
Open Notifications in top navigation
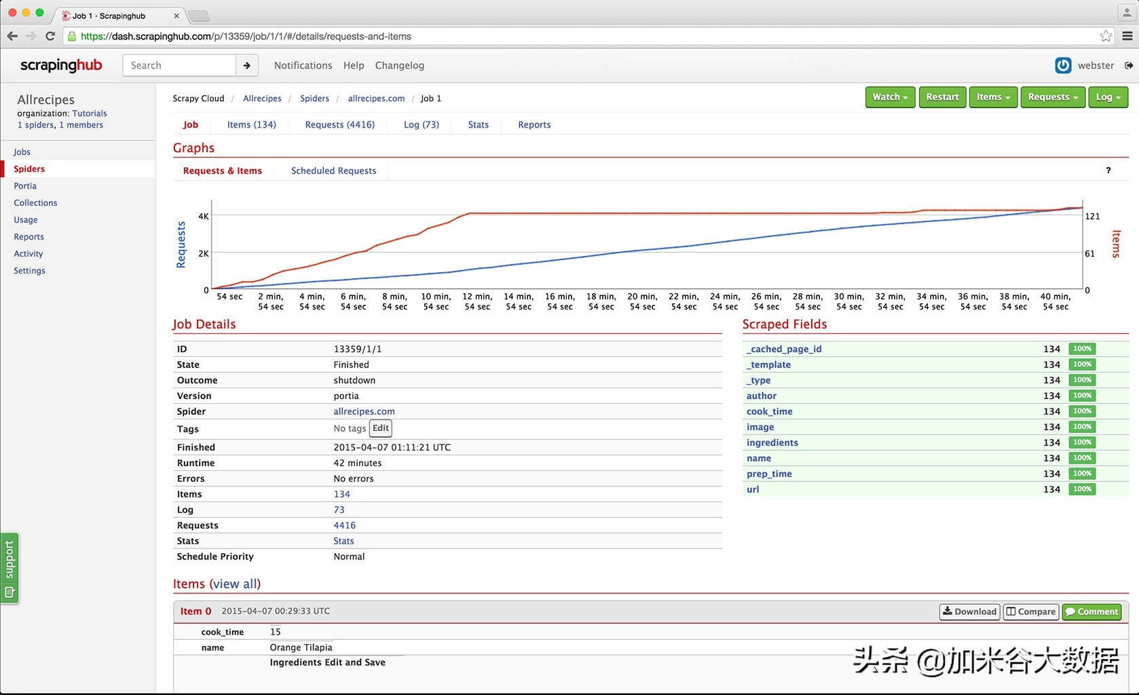tap(303, 65)
